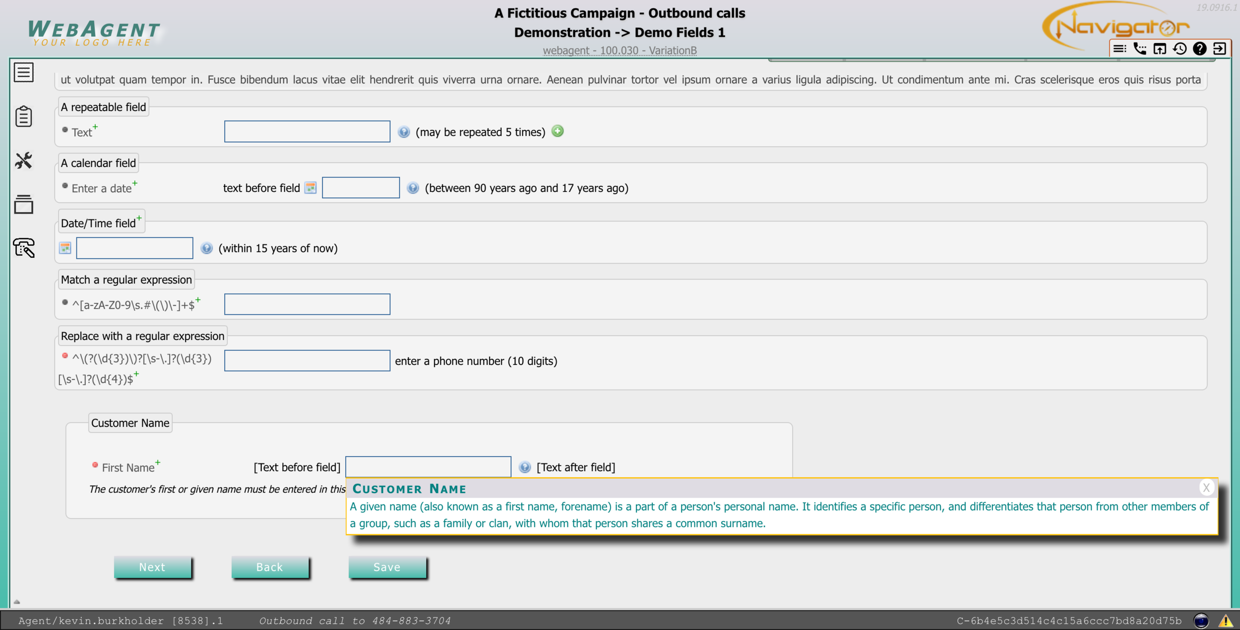
Task: Click the Date/Time calendar picker icon
Action: point(66,247)
